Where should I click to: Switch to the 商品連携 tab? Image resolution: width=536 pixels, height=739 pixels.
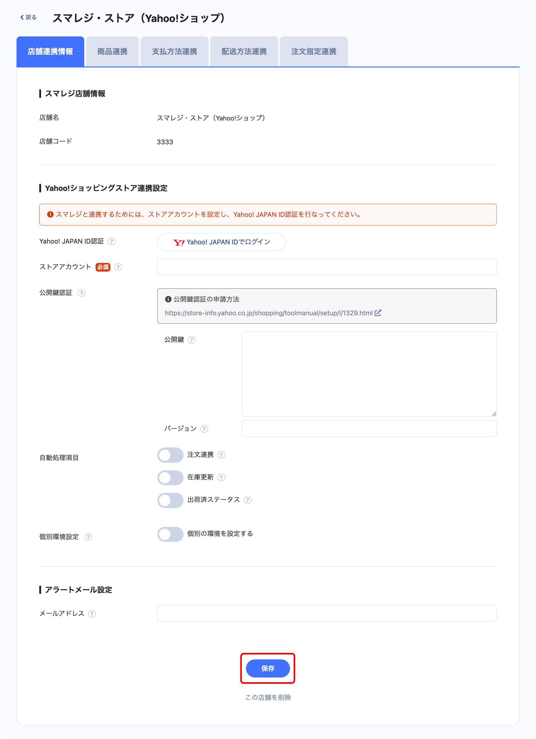click(112, 52)
